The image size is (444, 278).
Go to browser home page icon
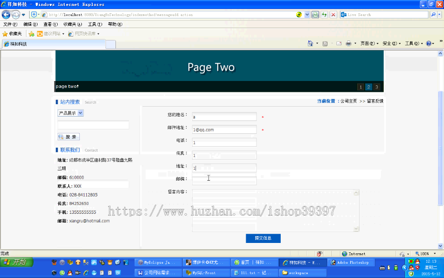[x=310, y=43]
